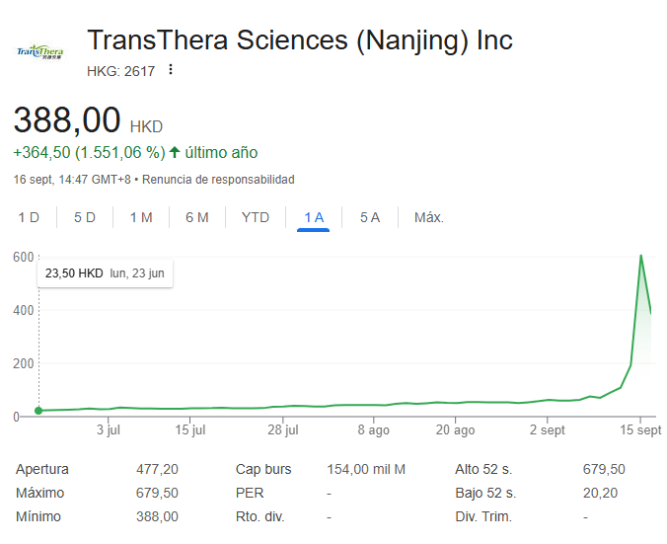Click the 388,00 stock price value
This screenshot has width=667, height=544.
click(66, 121)
